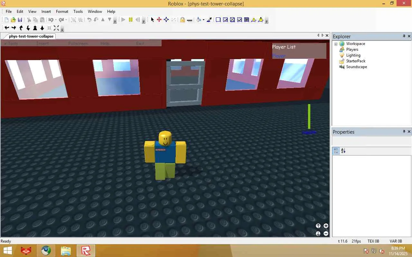Click the Cut scissors icon
The height and width of the screenshot is (257, 412).
click(29, 20)
